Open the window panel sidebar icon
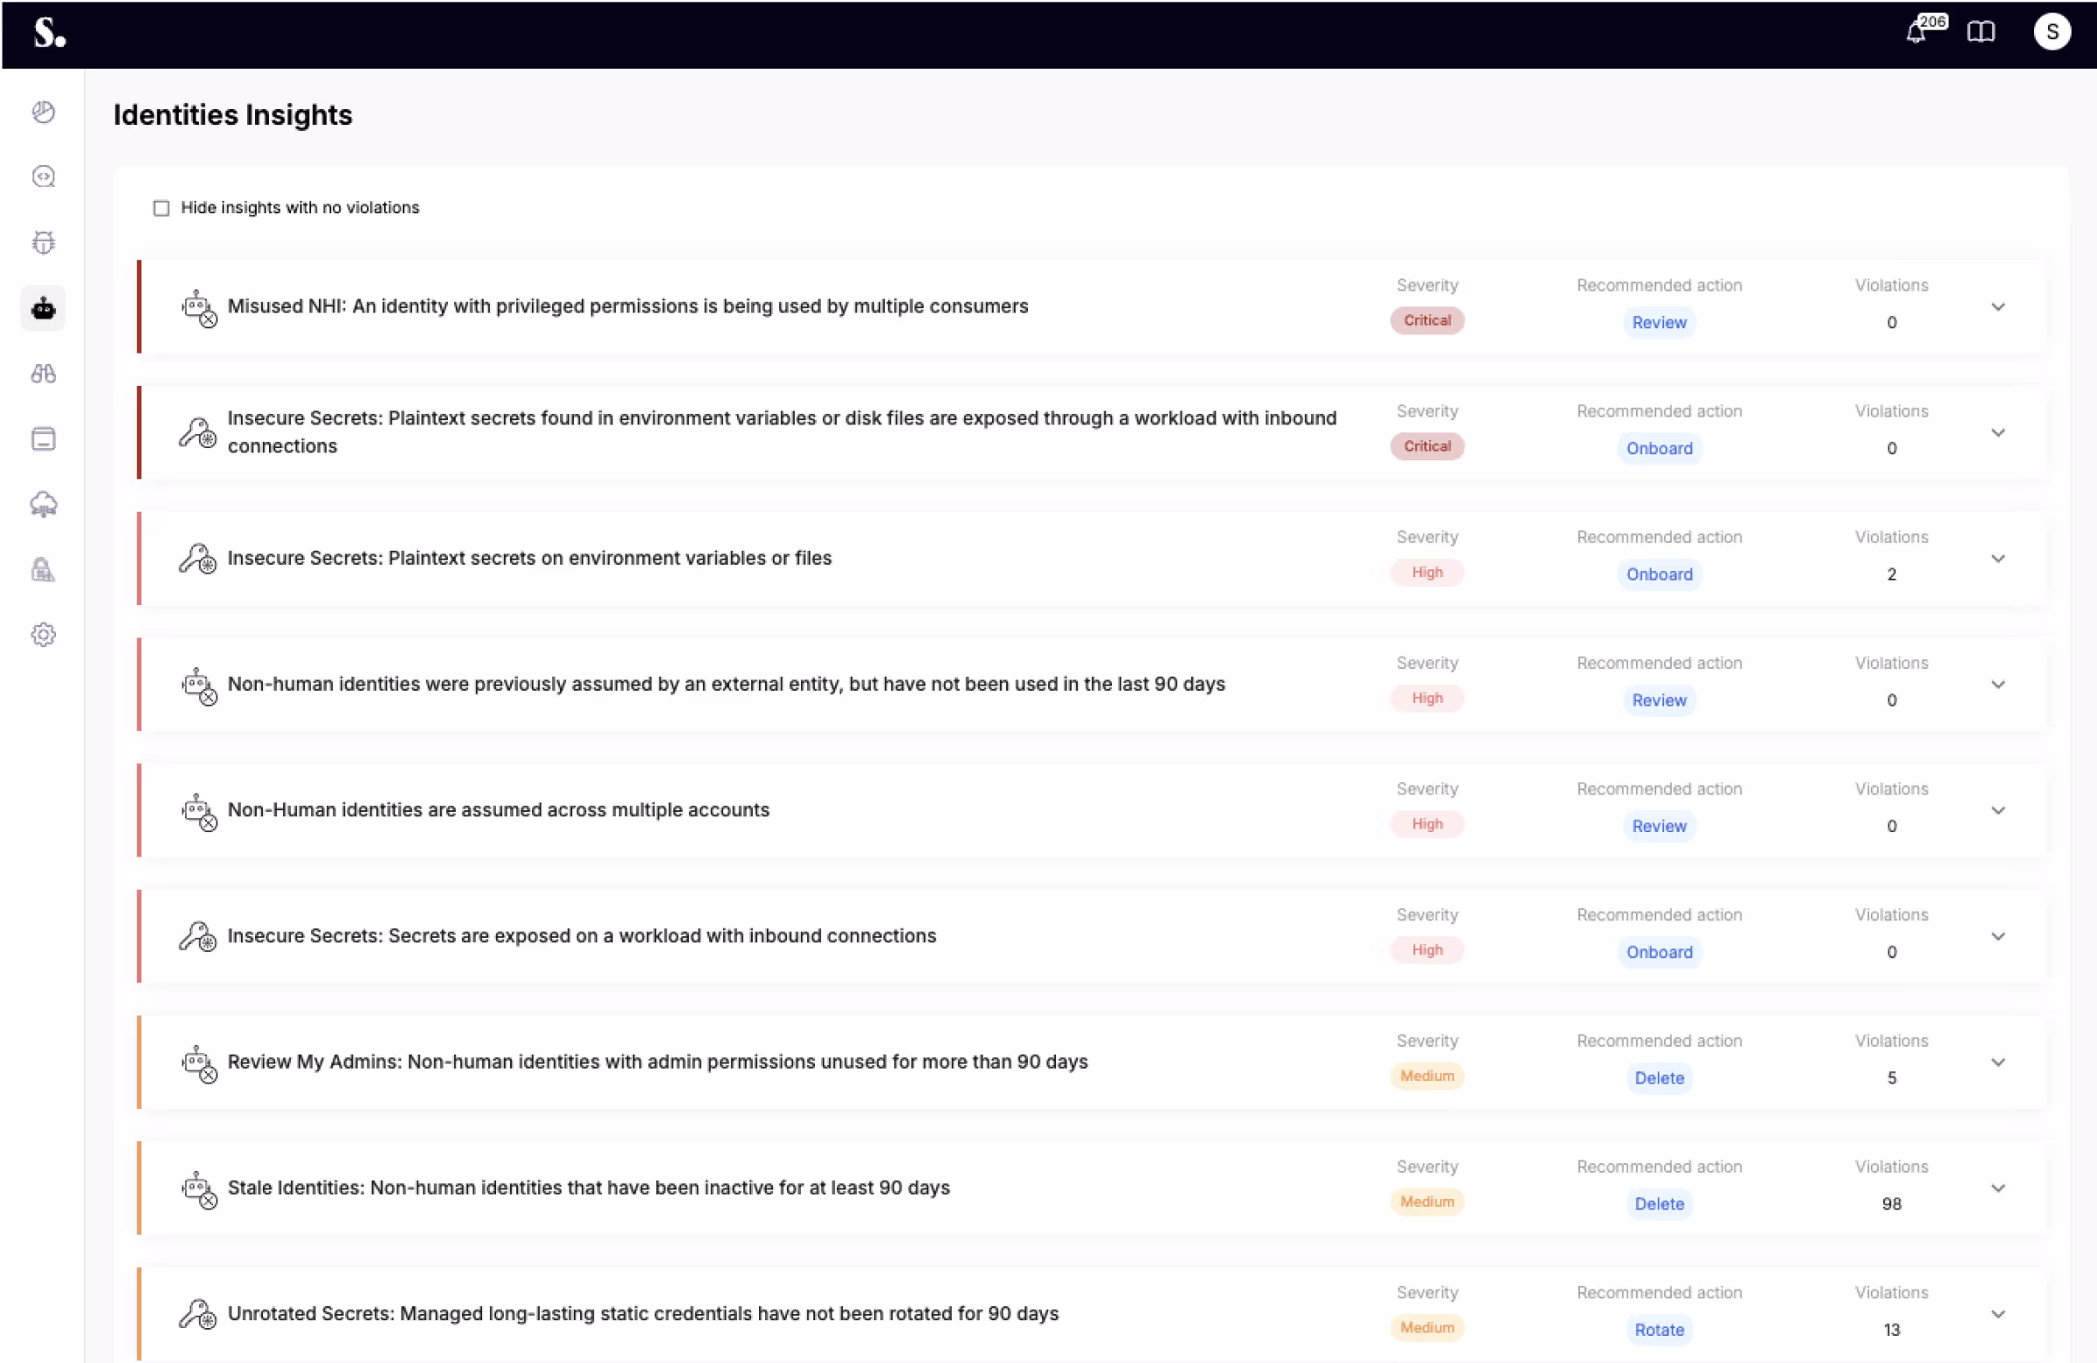Screen dimensions: 2097x1363 tap(43, 439)
